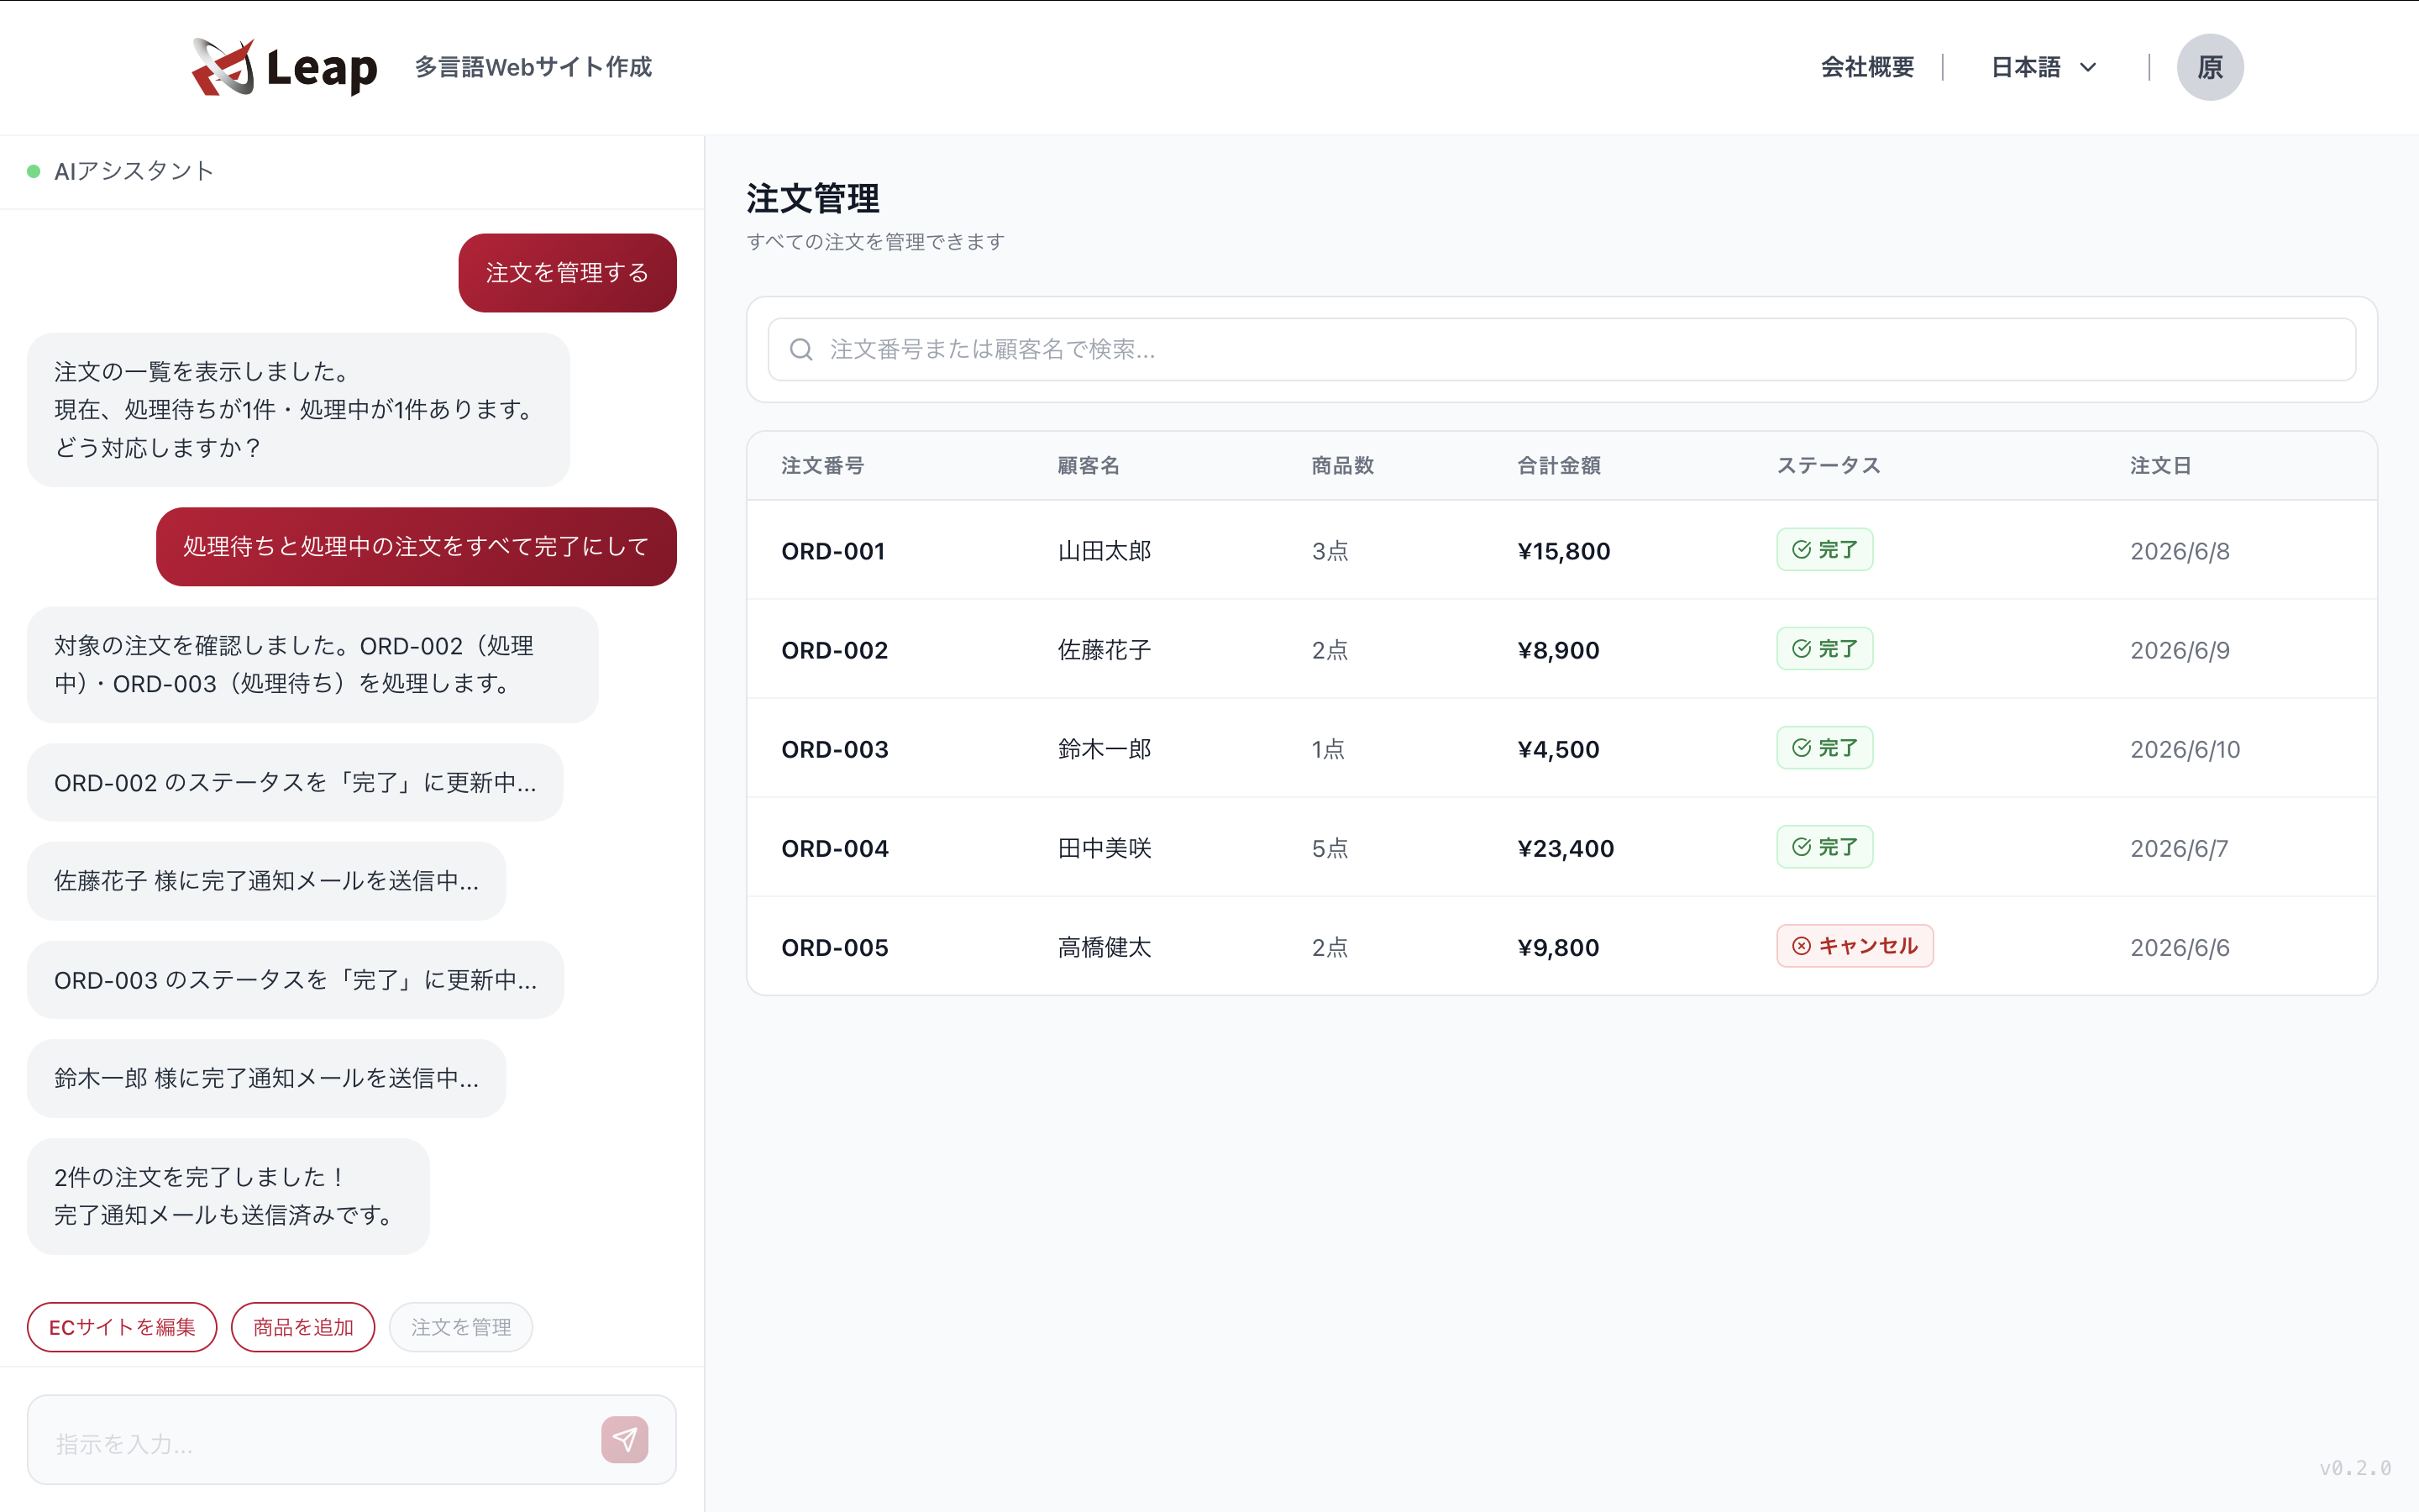
Task: Click the 鈴木一郎 様に完了通知メール message
Action: [266, 1078]
